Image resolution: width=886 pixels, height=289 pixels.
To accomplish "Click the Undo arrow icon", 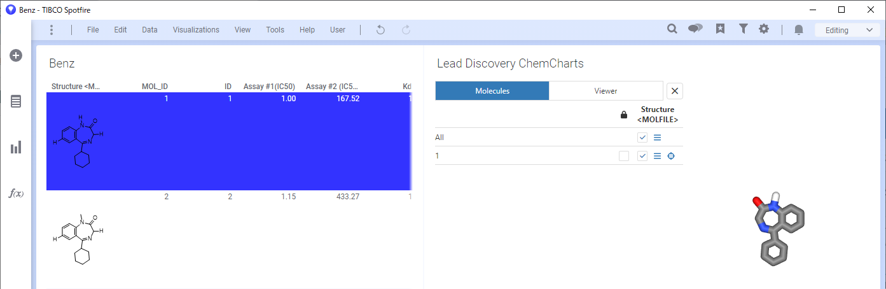I will tap(380, 30).
